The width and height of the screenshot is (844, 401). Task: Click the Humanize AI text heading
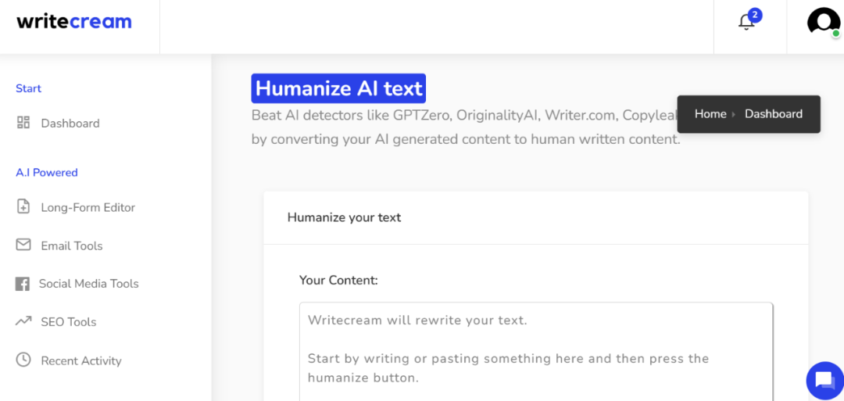(x=338, y=88)
